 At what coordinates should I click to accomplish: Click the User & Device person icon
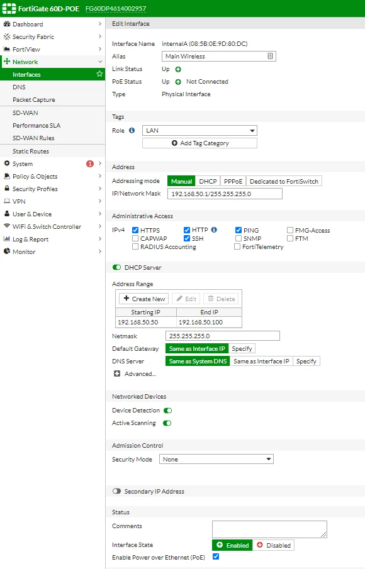pyautogui.click(x=6, y=214)
